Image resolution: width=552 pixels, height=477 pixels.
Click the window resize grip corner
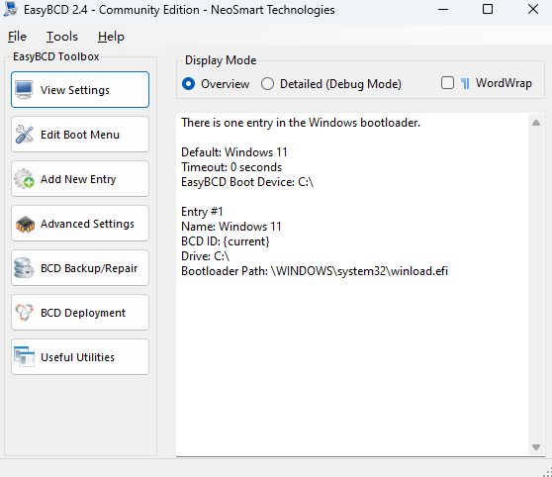coord(547,472)
